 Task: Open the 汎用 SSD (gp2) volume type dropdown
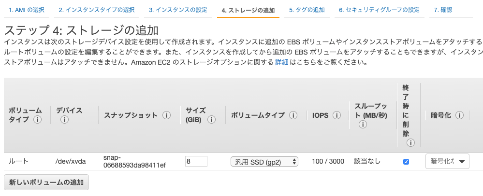pyautogui.click(x=264, y=162)
